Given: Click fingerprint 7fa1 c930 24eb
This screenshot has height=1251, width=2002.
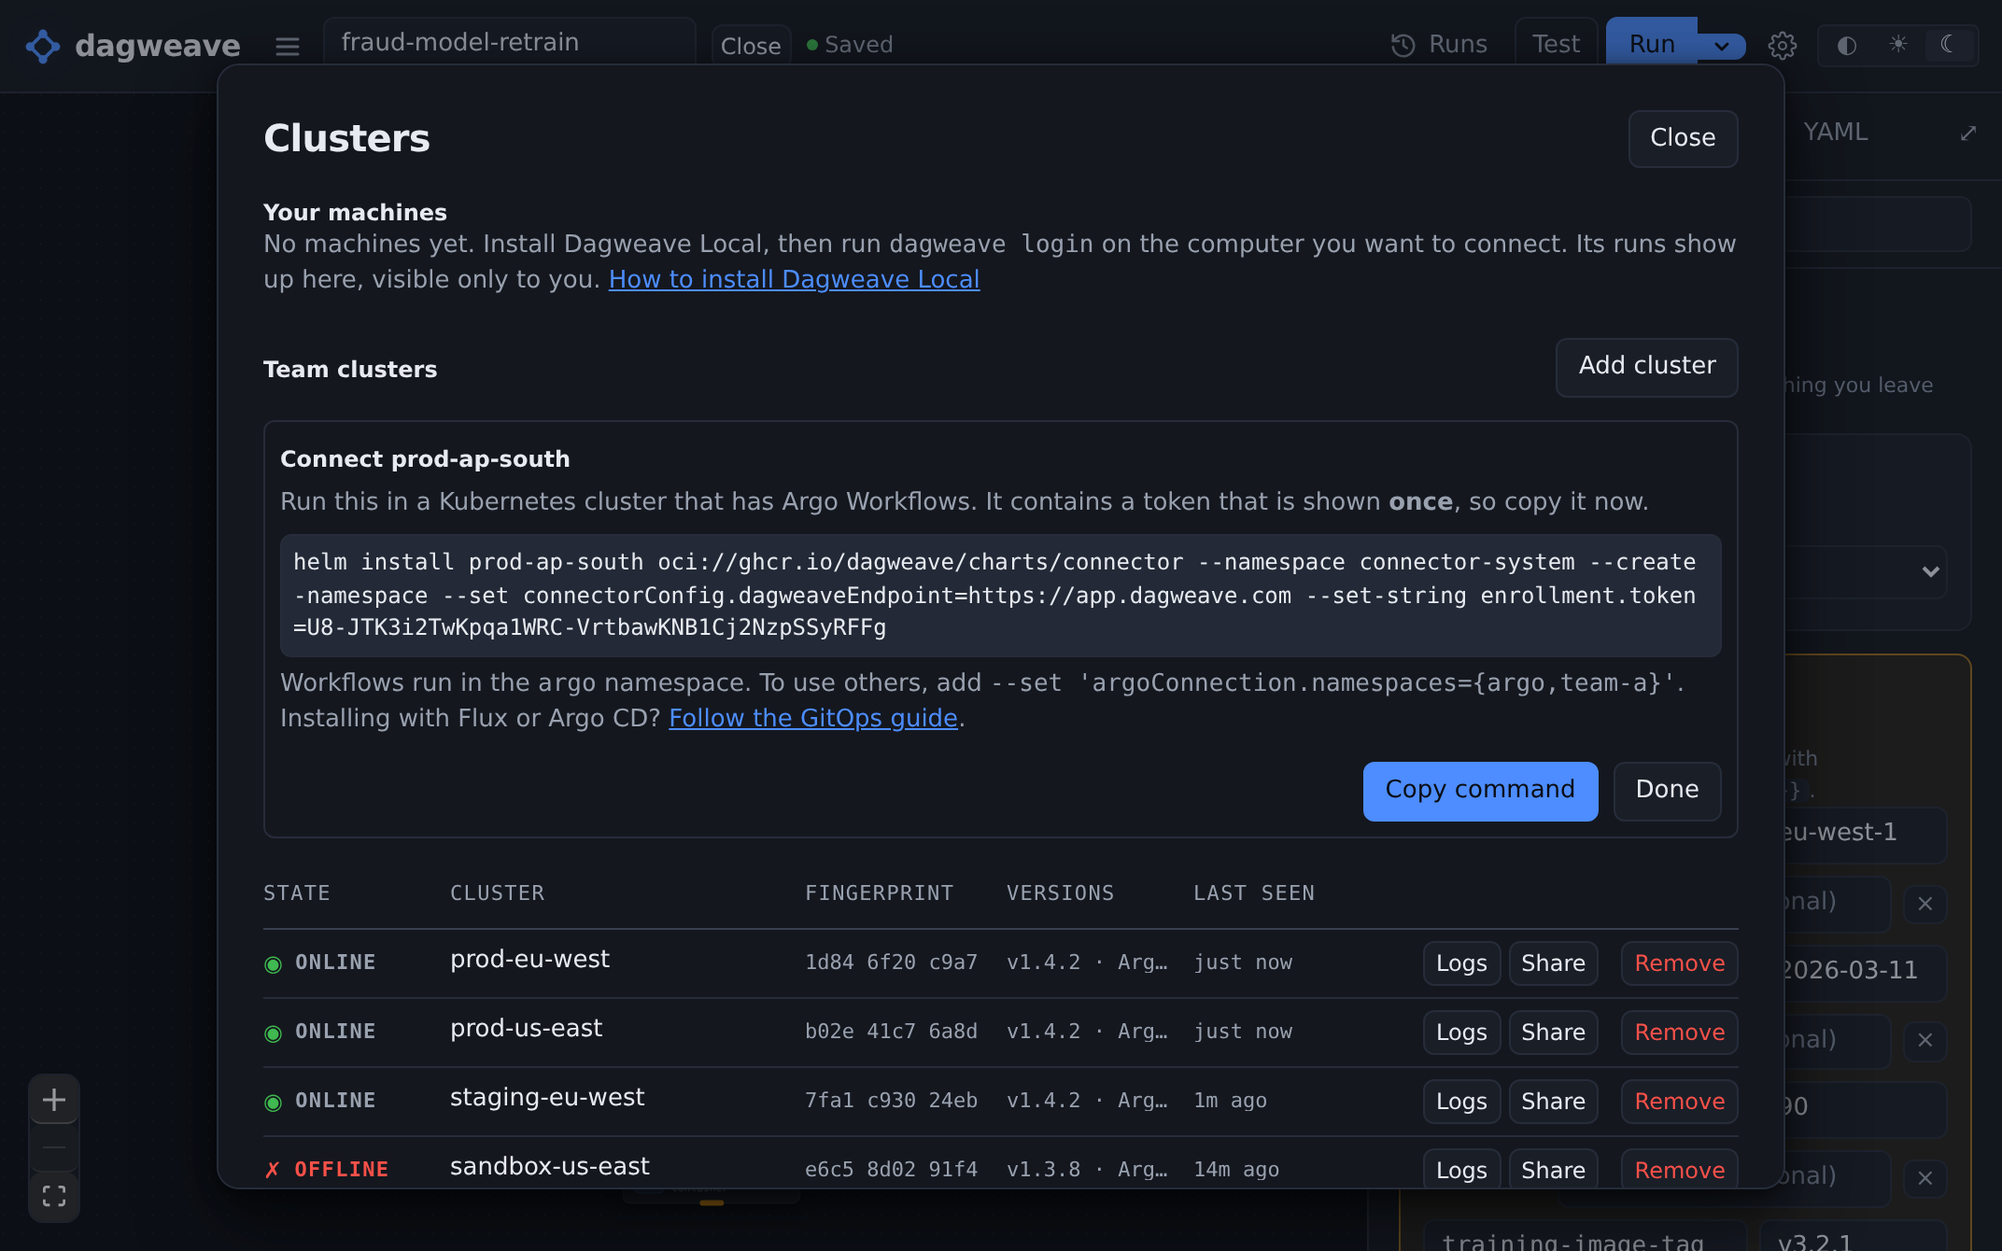Looking at the screenshot, I should (x=891, y=1101).
